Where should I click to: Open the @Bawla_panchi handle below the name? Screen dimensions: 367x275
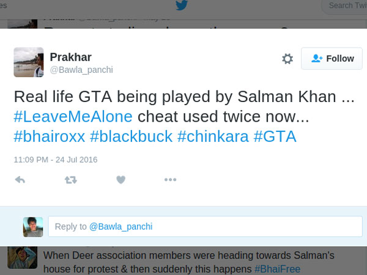[x=81, y=70]
